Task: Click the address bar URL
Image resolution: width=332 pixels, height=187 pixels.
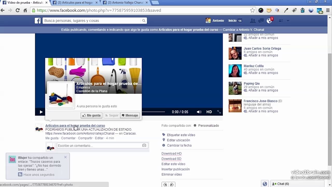Action: click(x=99, y=10)
